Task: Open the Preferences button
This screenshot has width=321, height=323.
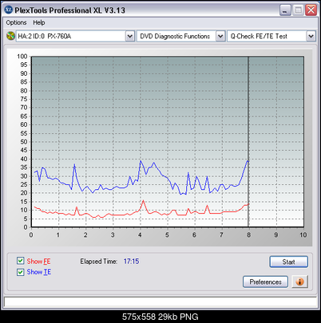Action: point(265,282)
